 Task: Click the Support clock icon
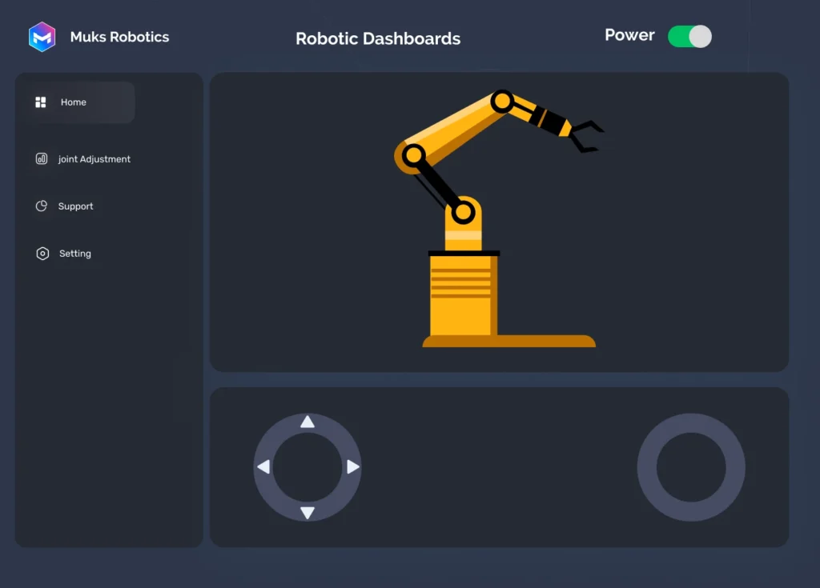coord(42,206)
